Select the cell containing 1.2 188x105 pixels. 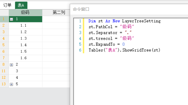click(25, 32)
